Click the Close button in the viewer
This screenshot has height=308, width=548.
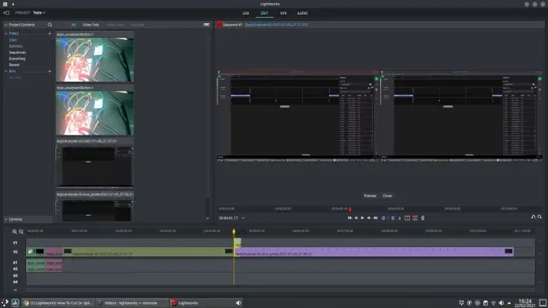pyautogui.click(x=387, y=196)
